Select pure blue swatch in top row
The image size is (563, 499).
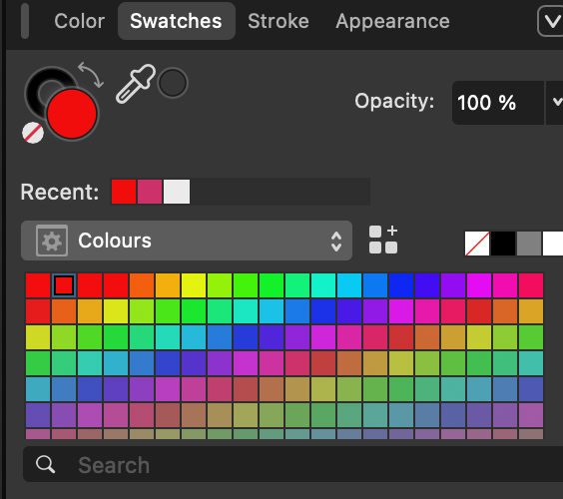pos(401,285)
